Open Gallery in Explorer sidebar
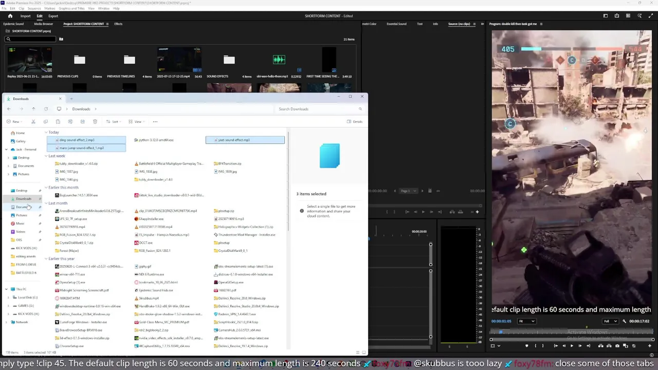 (21, 141)
